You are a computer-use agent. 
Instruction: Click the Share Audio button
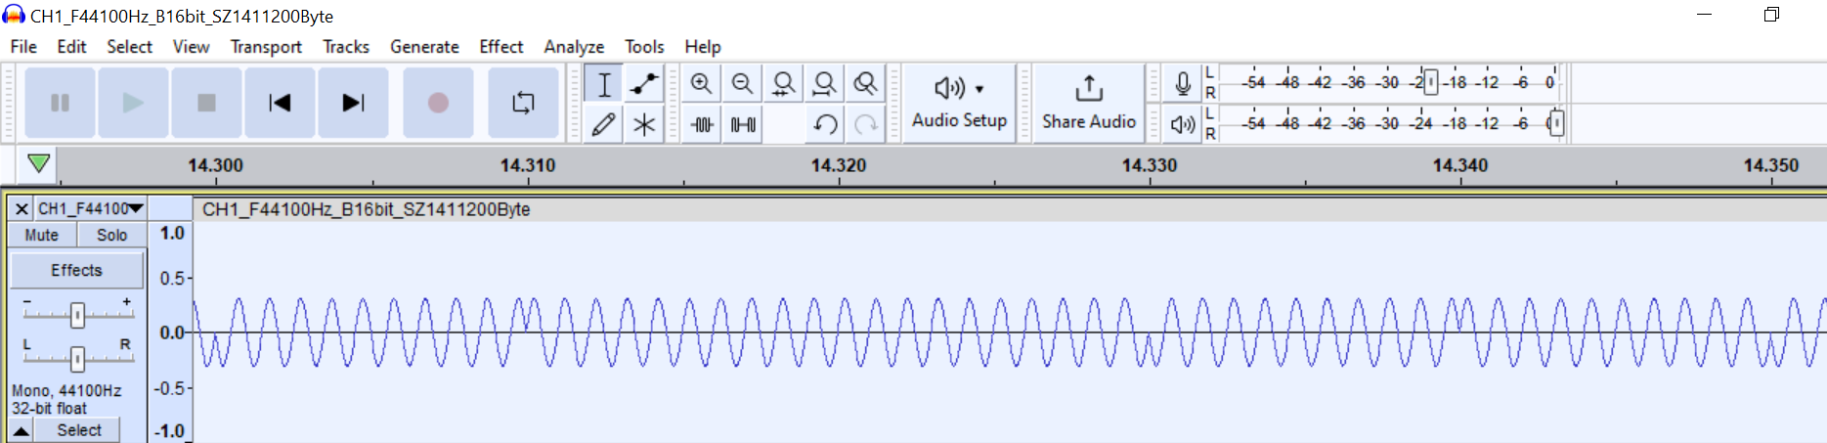[x=1089, y=103]
